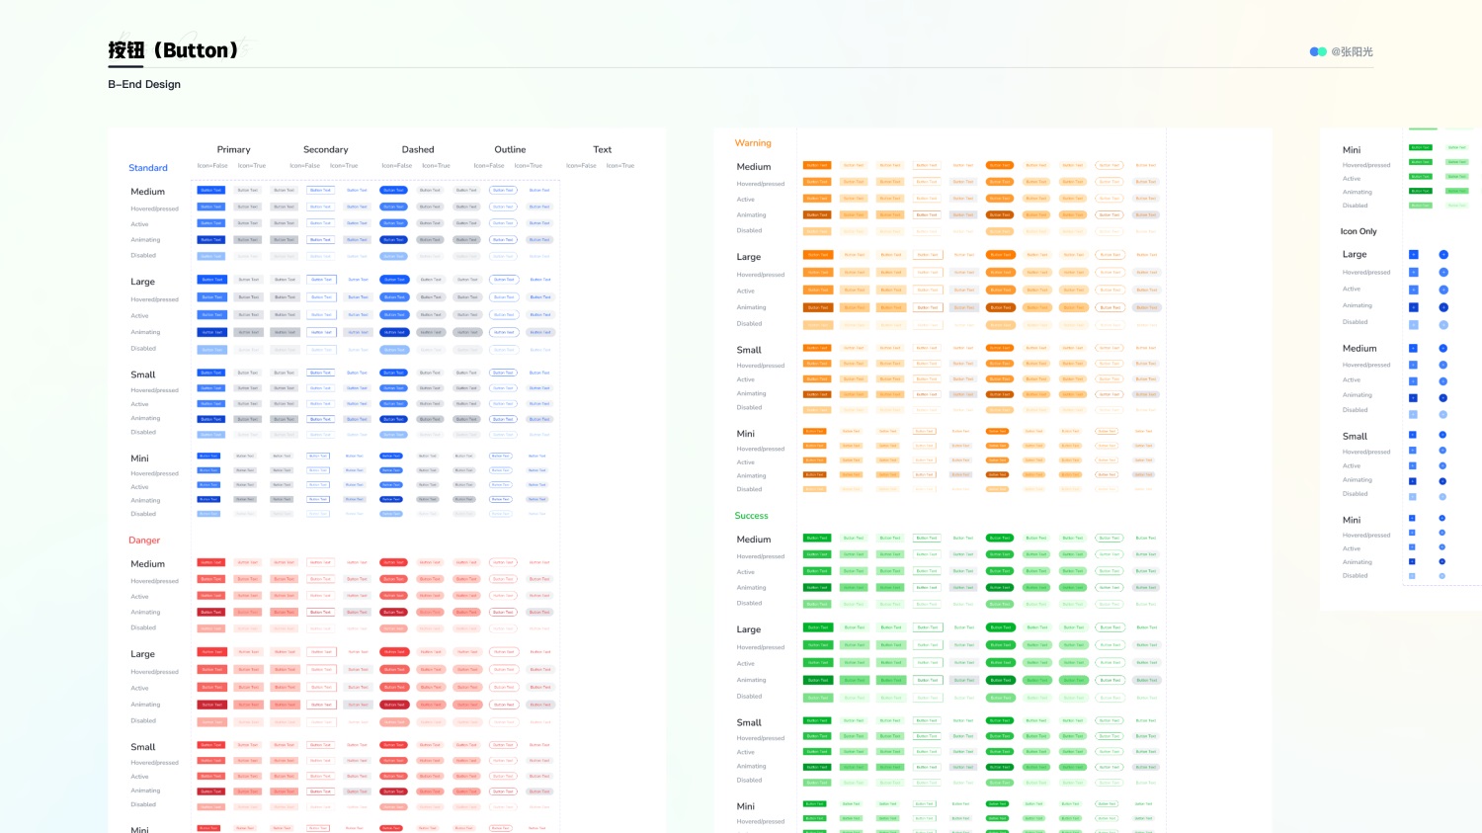Click the round icon button in Icon Only Large row
Screen dimensions: 1482x833
[1443, 255]
